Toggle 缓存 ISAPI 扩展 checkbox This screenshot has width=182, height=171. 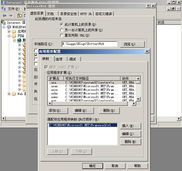coord(46,67)
